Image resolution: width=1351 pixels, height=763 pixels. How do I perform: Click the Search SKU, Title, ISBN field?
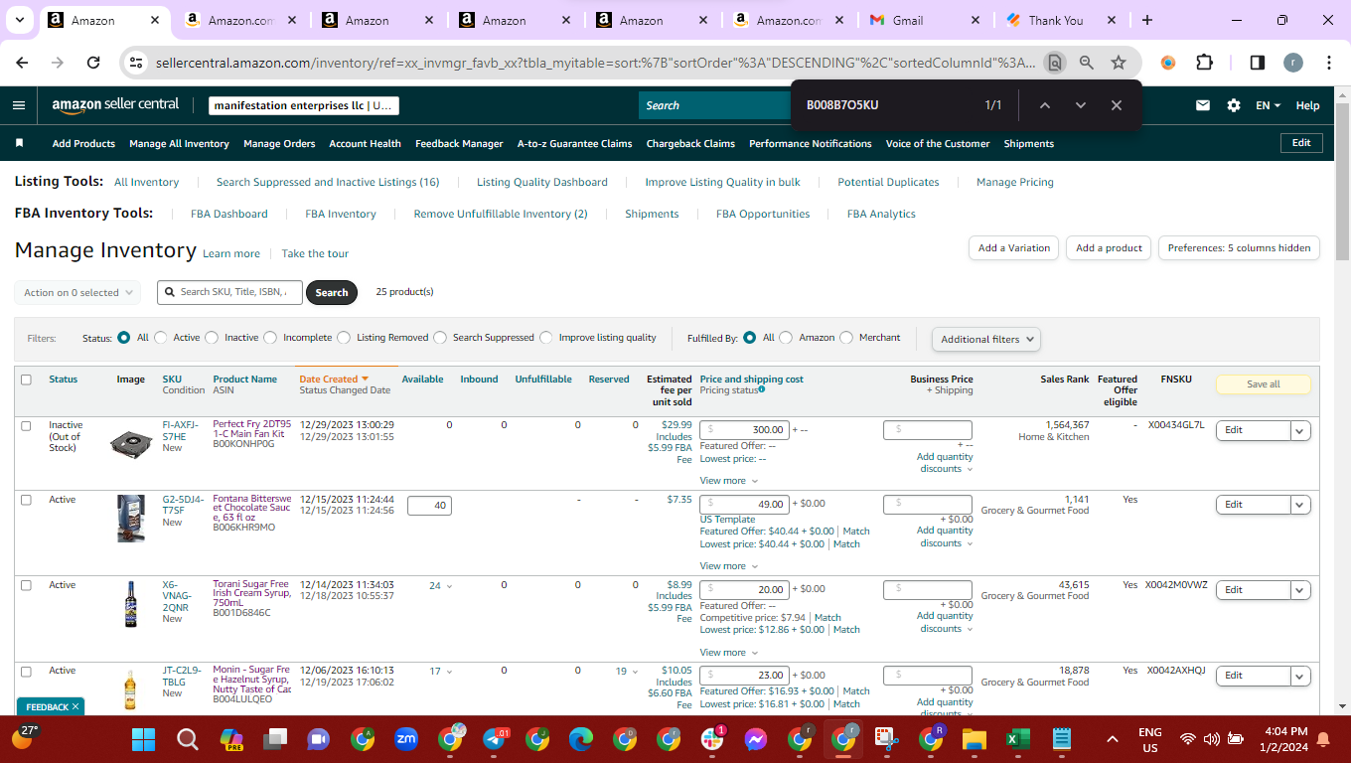[x=229, y=292]
